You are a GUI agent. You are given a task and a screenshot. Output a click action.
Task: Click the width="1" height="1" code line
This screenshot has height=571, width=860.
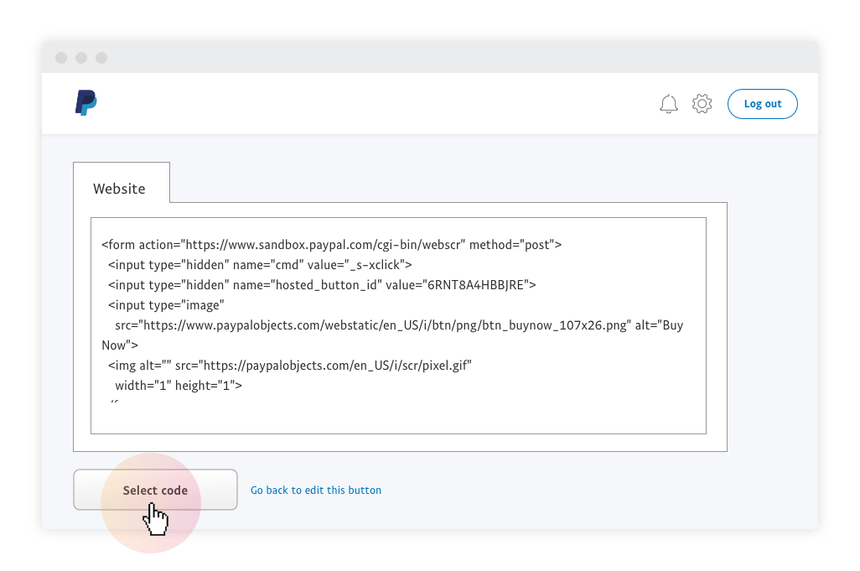pyautogui.click(x=179, y=386)
